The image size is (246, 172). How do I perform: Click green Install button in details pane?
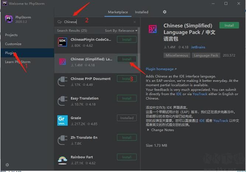pos(229,25)
